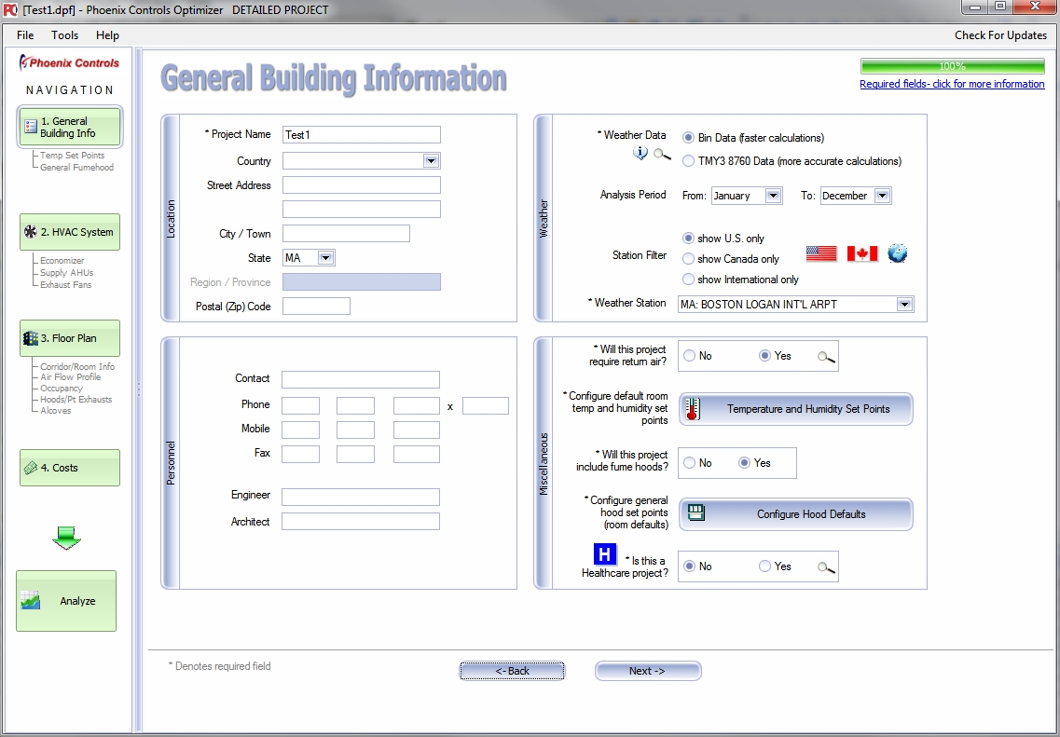Click the Project Name field
The height and width of the screenshot is (737, 1060).
point(362,134)
